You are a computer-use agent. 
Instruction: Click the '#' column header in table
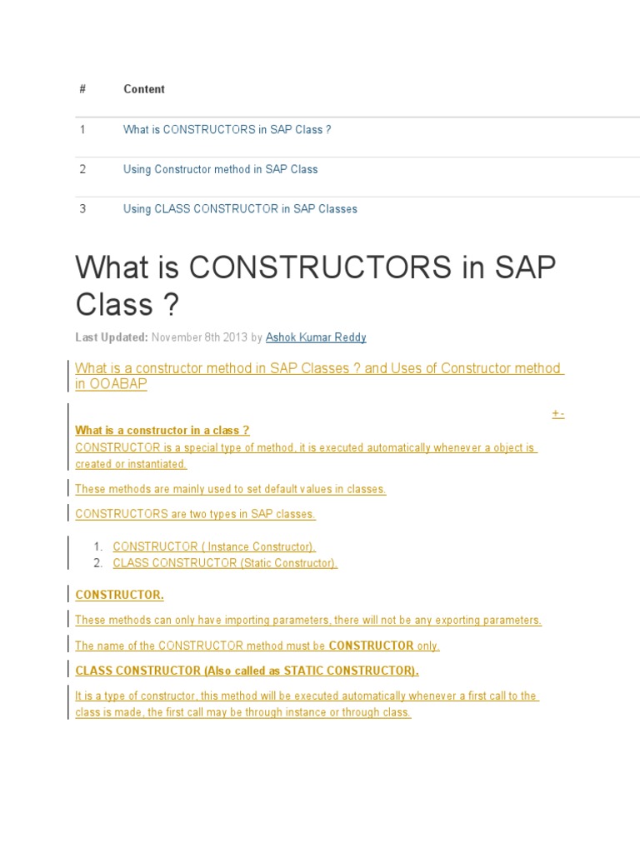[82, 88]
